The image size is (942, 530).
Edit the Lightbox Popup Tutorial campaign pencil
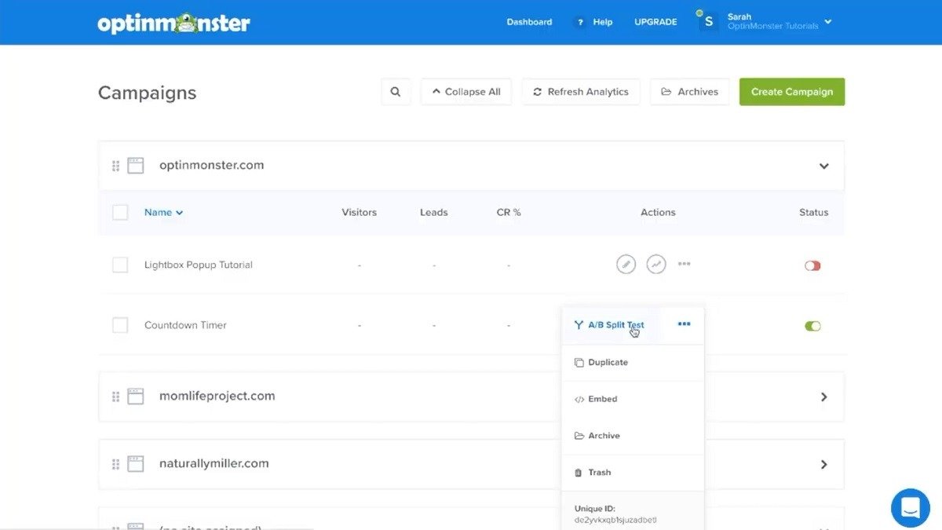pos(626,265)
